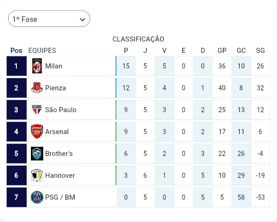
Task: Click the PSG / BM team crest icon
Action: coord(37,197)
